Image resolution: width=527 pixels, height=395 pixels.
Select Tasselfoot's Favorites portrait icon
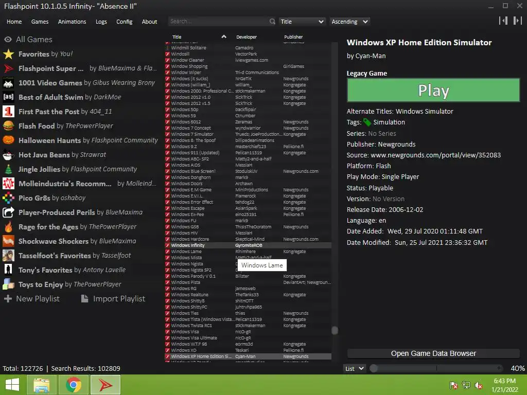tap(8, 256)
